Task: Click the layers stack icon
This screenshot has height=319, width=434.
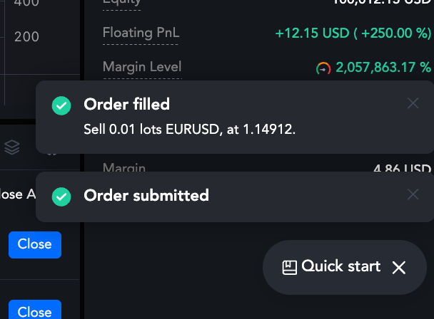Action: (x=12, y=147)
